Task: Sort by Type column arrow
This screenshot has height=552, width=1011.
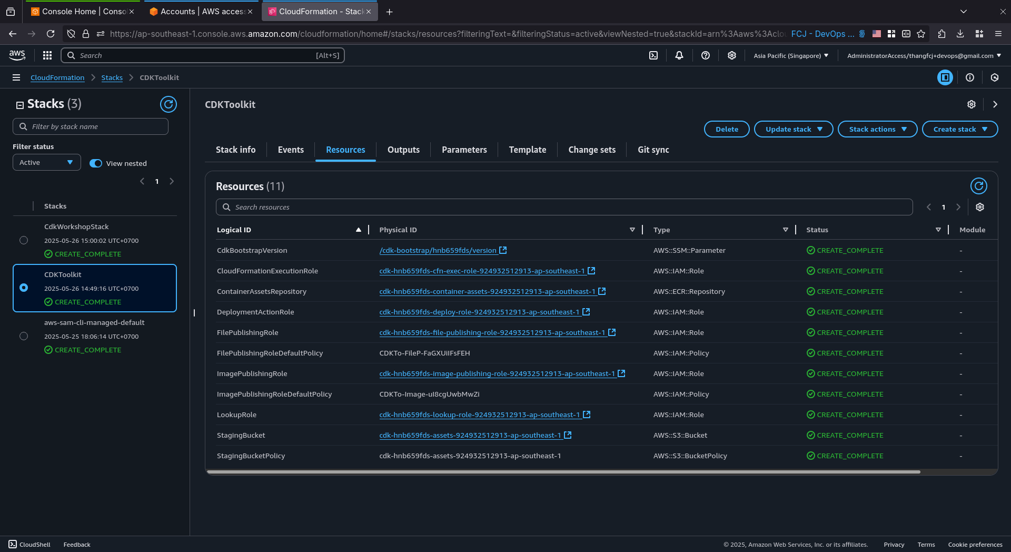Action: click(786, 230)
